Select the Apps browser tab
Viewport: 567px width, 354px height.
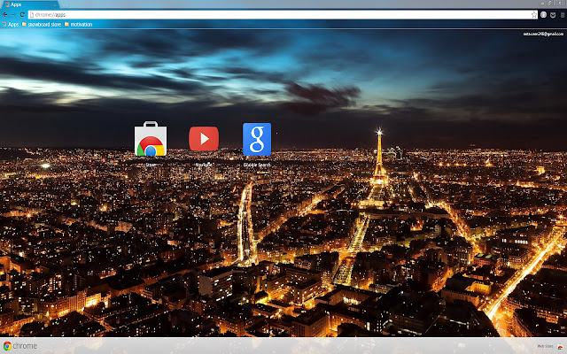[x=29, y=4]
